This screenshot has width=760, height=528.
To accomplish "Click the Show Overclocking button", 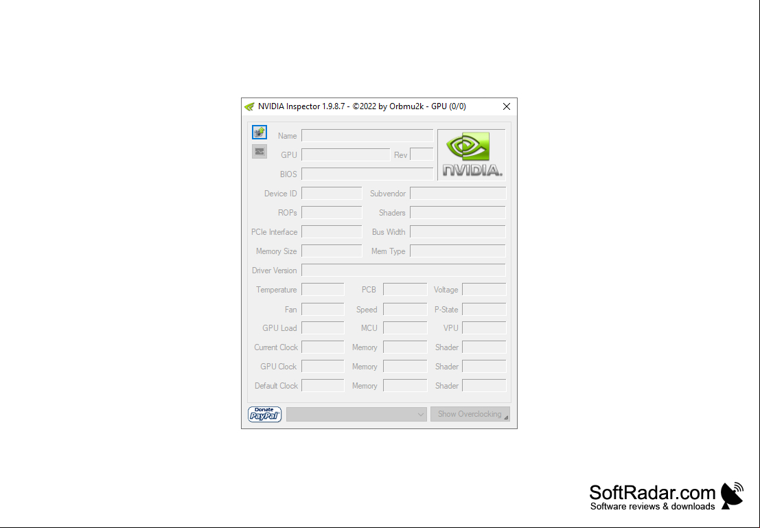I will tap(470, 414).
